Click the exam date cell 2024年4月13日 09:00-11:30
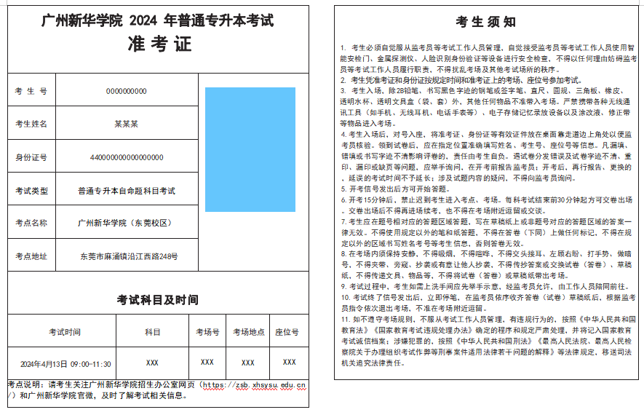 65,363
